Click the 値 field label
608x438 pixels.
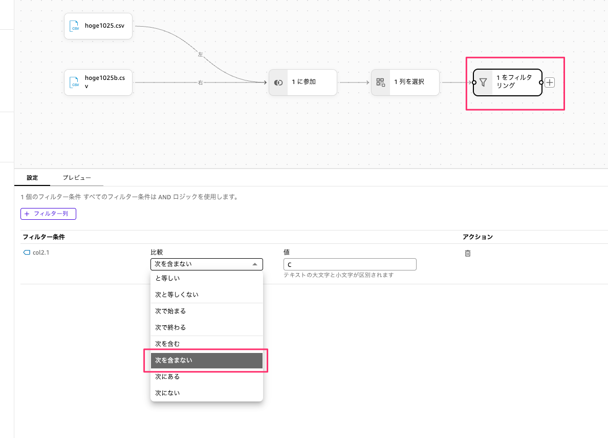click(287, 252)
